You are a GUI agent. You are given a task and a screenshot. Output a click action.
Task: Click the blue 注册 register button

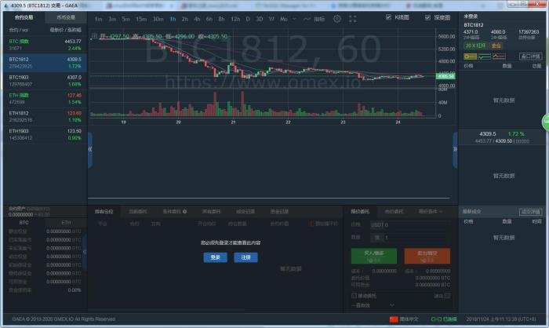(x=245, y=257)
